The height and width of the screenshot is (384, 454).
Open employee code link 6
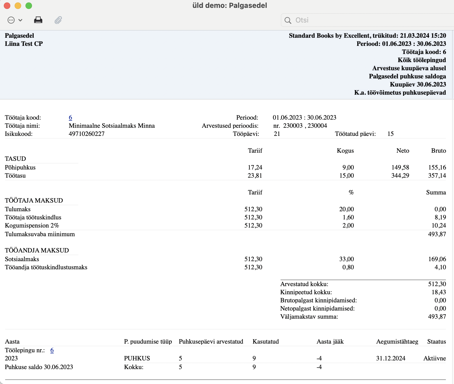(x=70, y=117)
